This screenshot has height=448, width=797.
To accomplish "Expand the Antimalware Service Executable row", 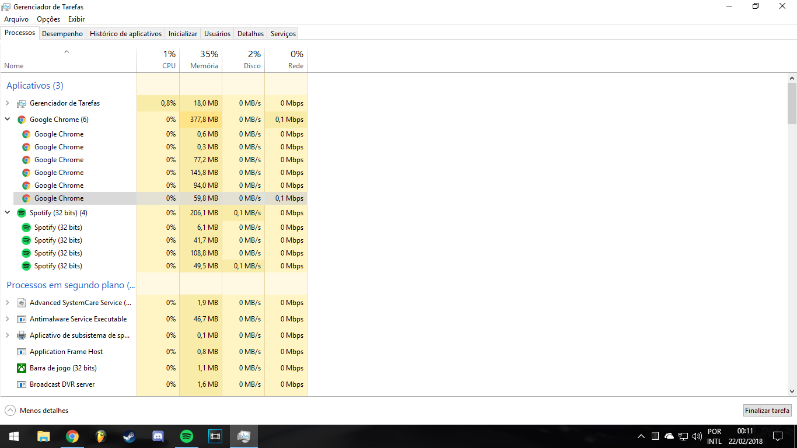I will [7, 319].
